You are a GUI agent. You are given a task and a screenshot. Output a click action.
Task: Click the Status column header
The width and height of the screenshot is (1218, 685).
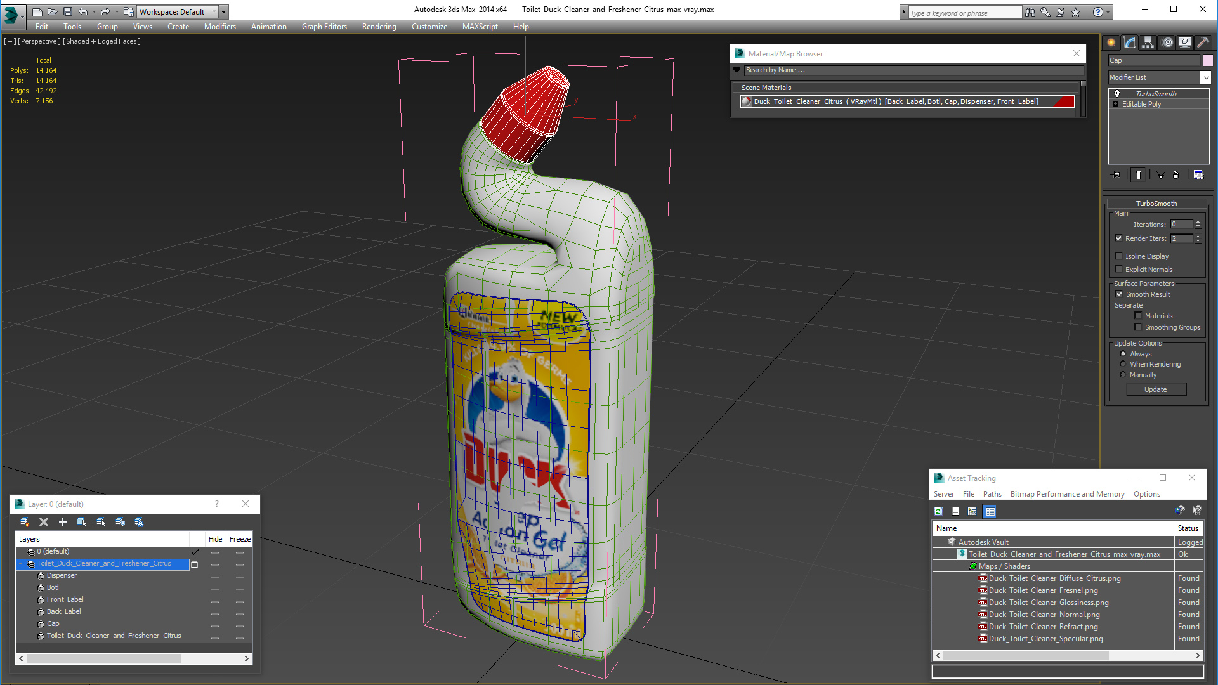point(1188,528)
